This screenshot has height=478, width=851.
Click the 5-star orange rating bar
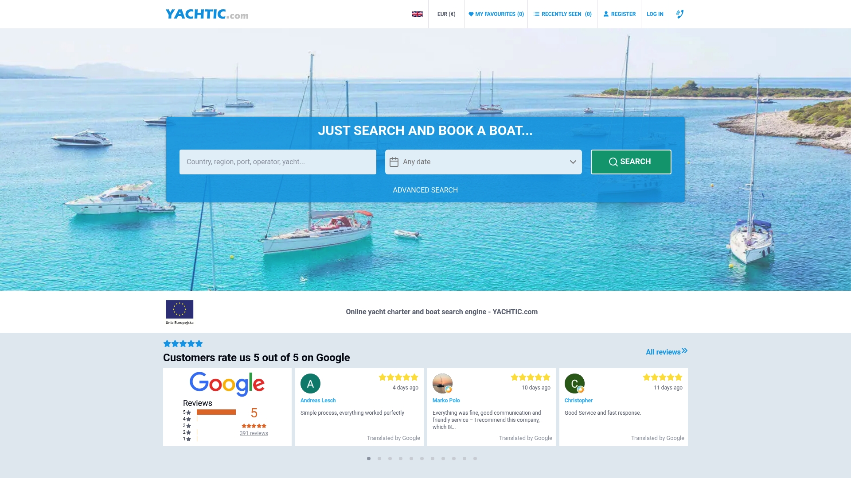click(x=216, y=412)
